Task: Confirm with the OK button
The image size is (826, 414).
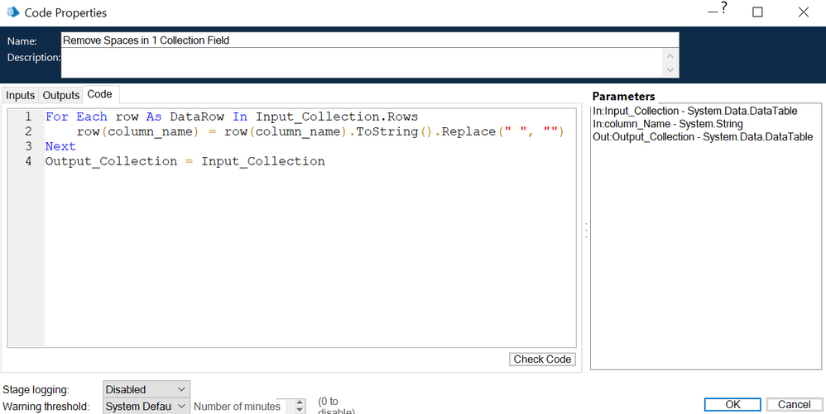Action: [x=732, y=405]
